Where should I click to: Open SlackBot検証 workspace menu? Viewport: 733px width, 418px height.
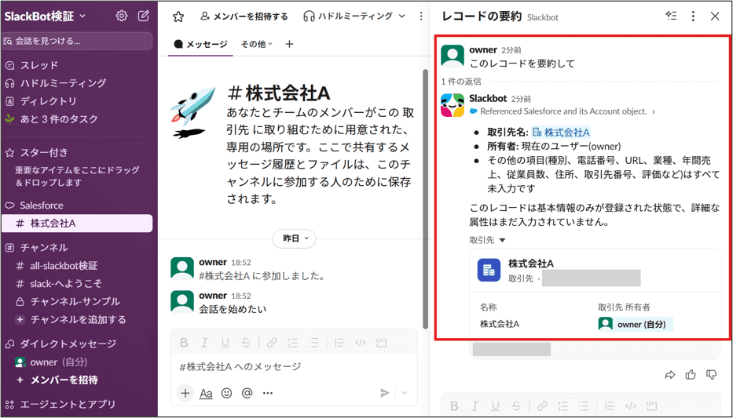point(46,16)
